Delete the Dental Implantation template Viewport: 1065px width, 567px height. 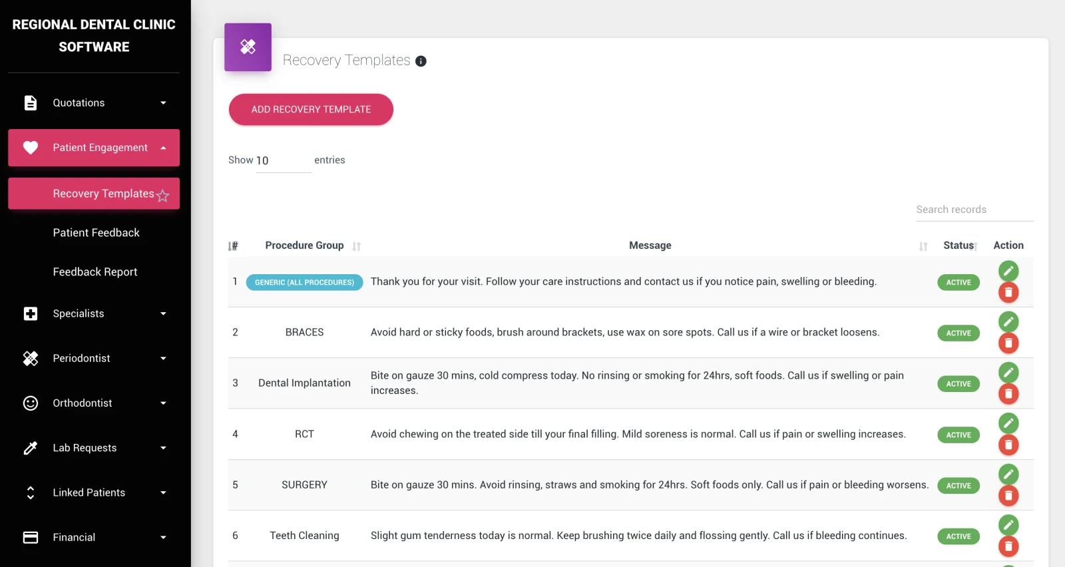(1008, 394)
